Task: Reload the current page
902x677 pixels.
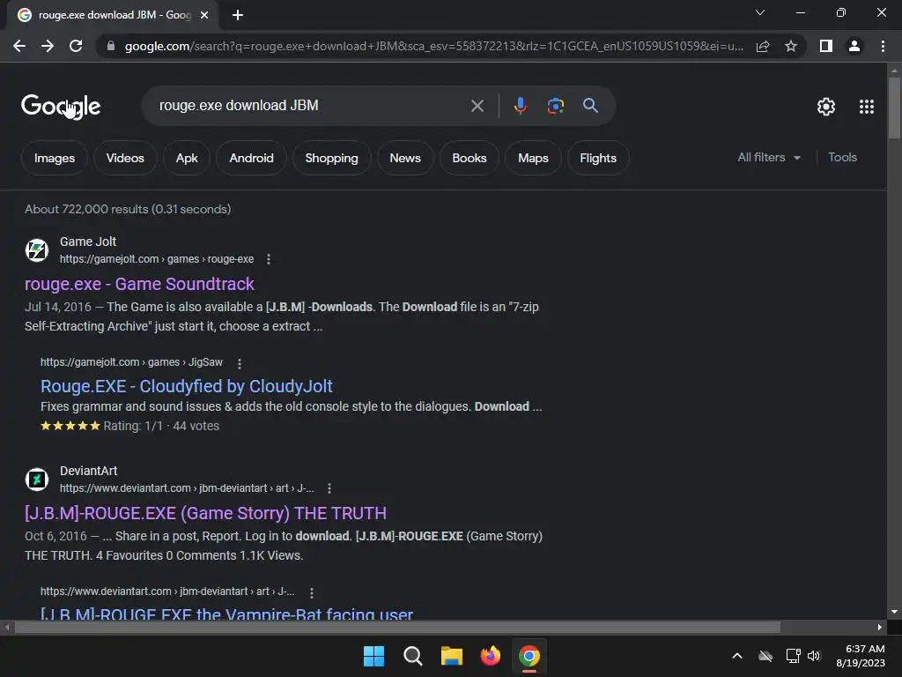Action: click(x=76, y=46)
